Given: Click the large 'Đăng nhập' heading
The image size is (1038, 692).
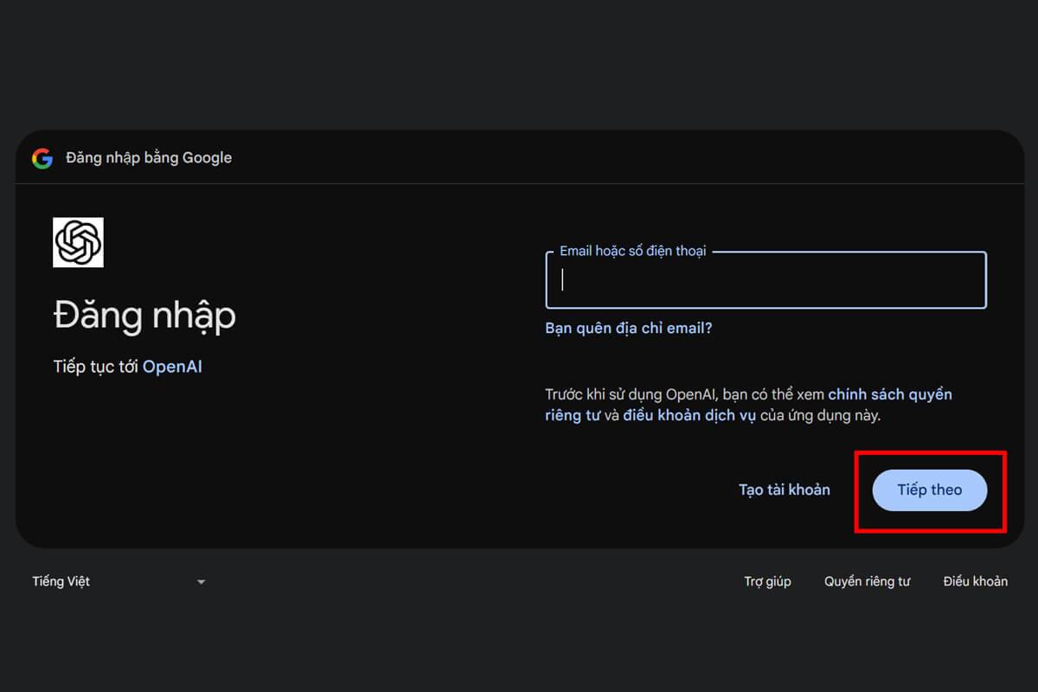Looking at the screenshot, I should click(144, 316).
